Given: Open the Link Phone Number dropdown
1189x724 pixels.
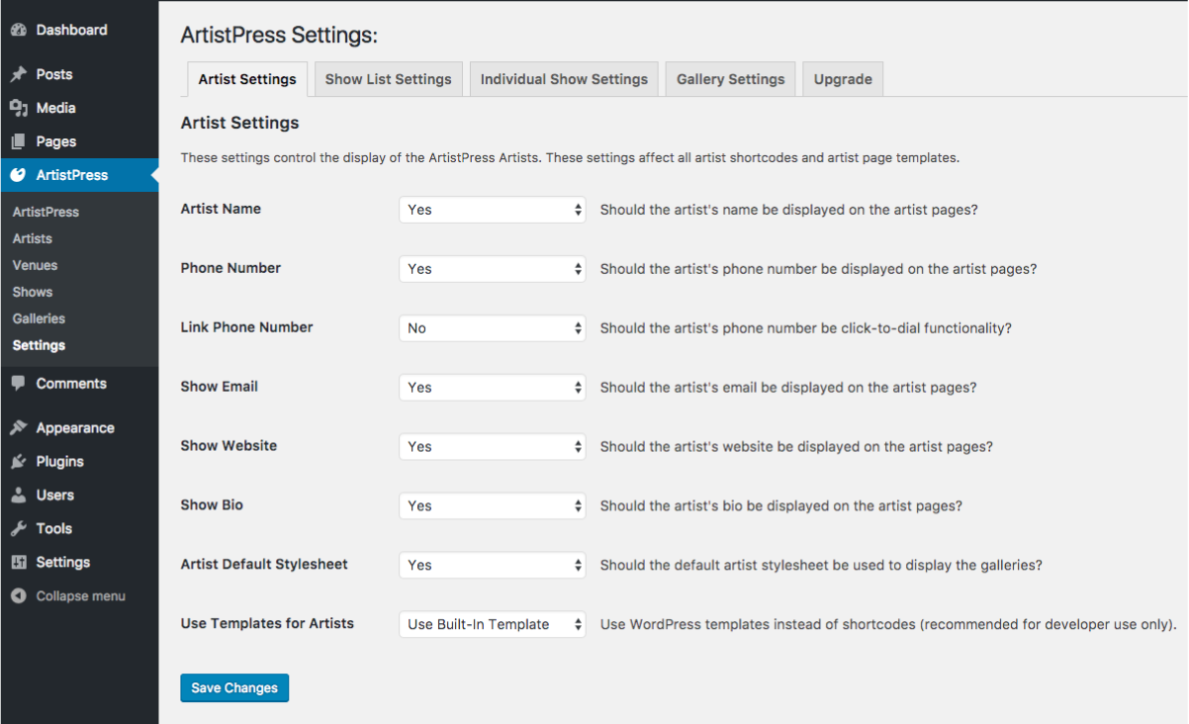Looking at the screenshot, I should click(493, 328).
